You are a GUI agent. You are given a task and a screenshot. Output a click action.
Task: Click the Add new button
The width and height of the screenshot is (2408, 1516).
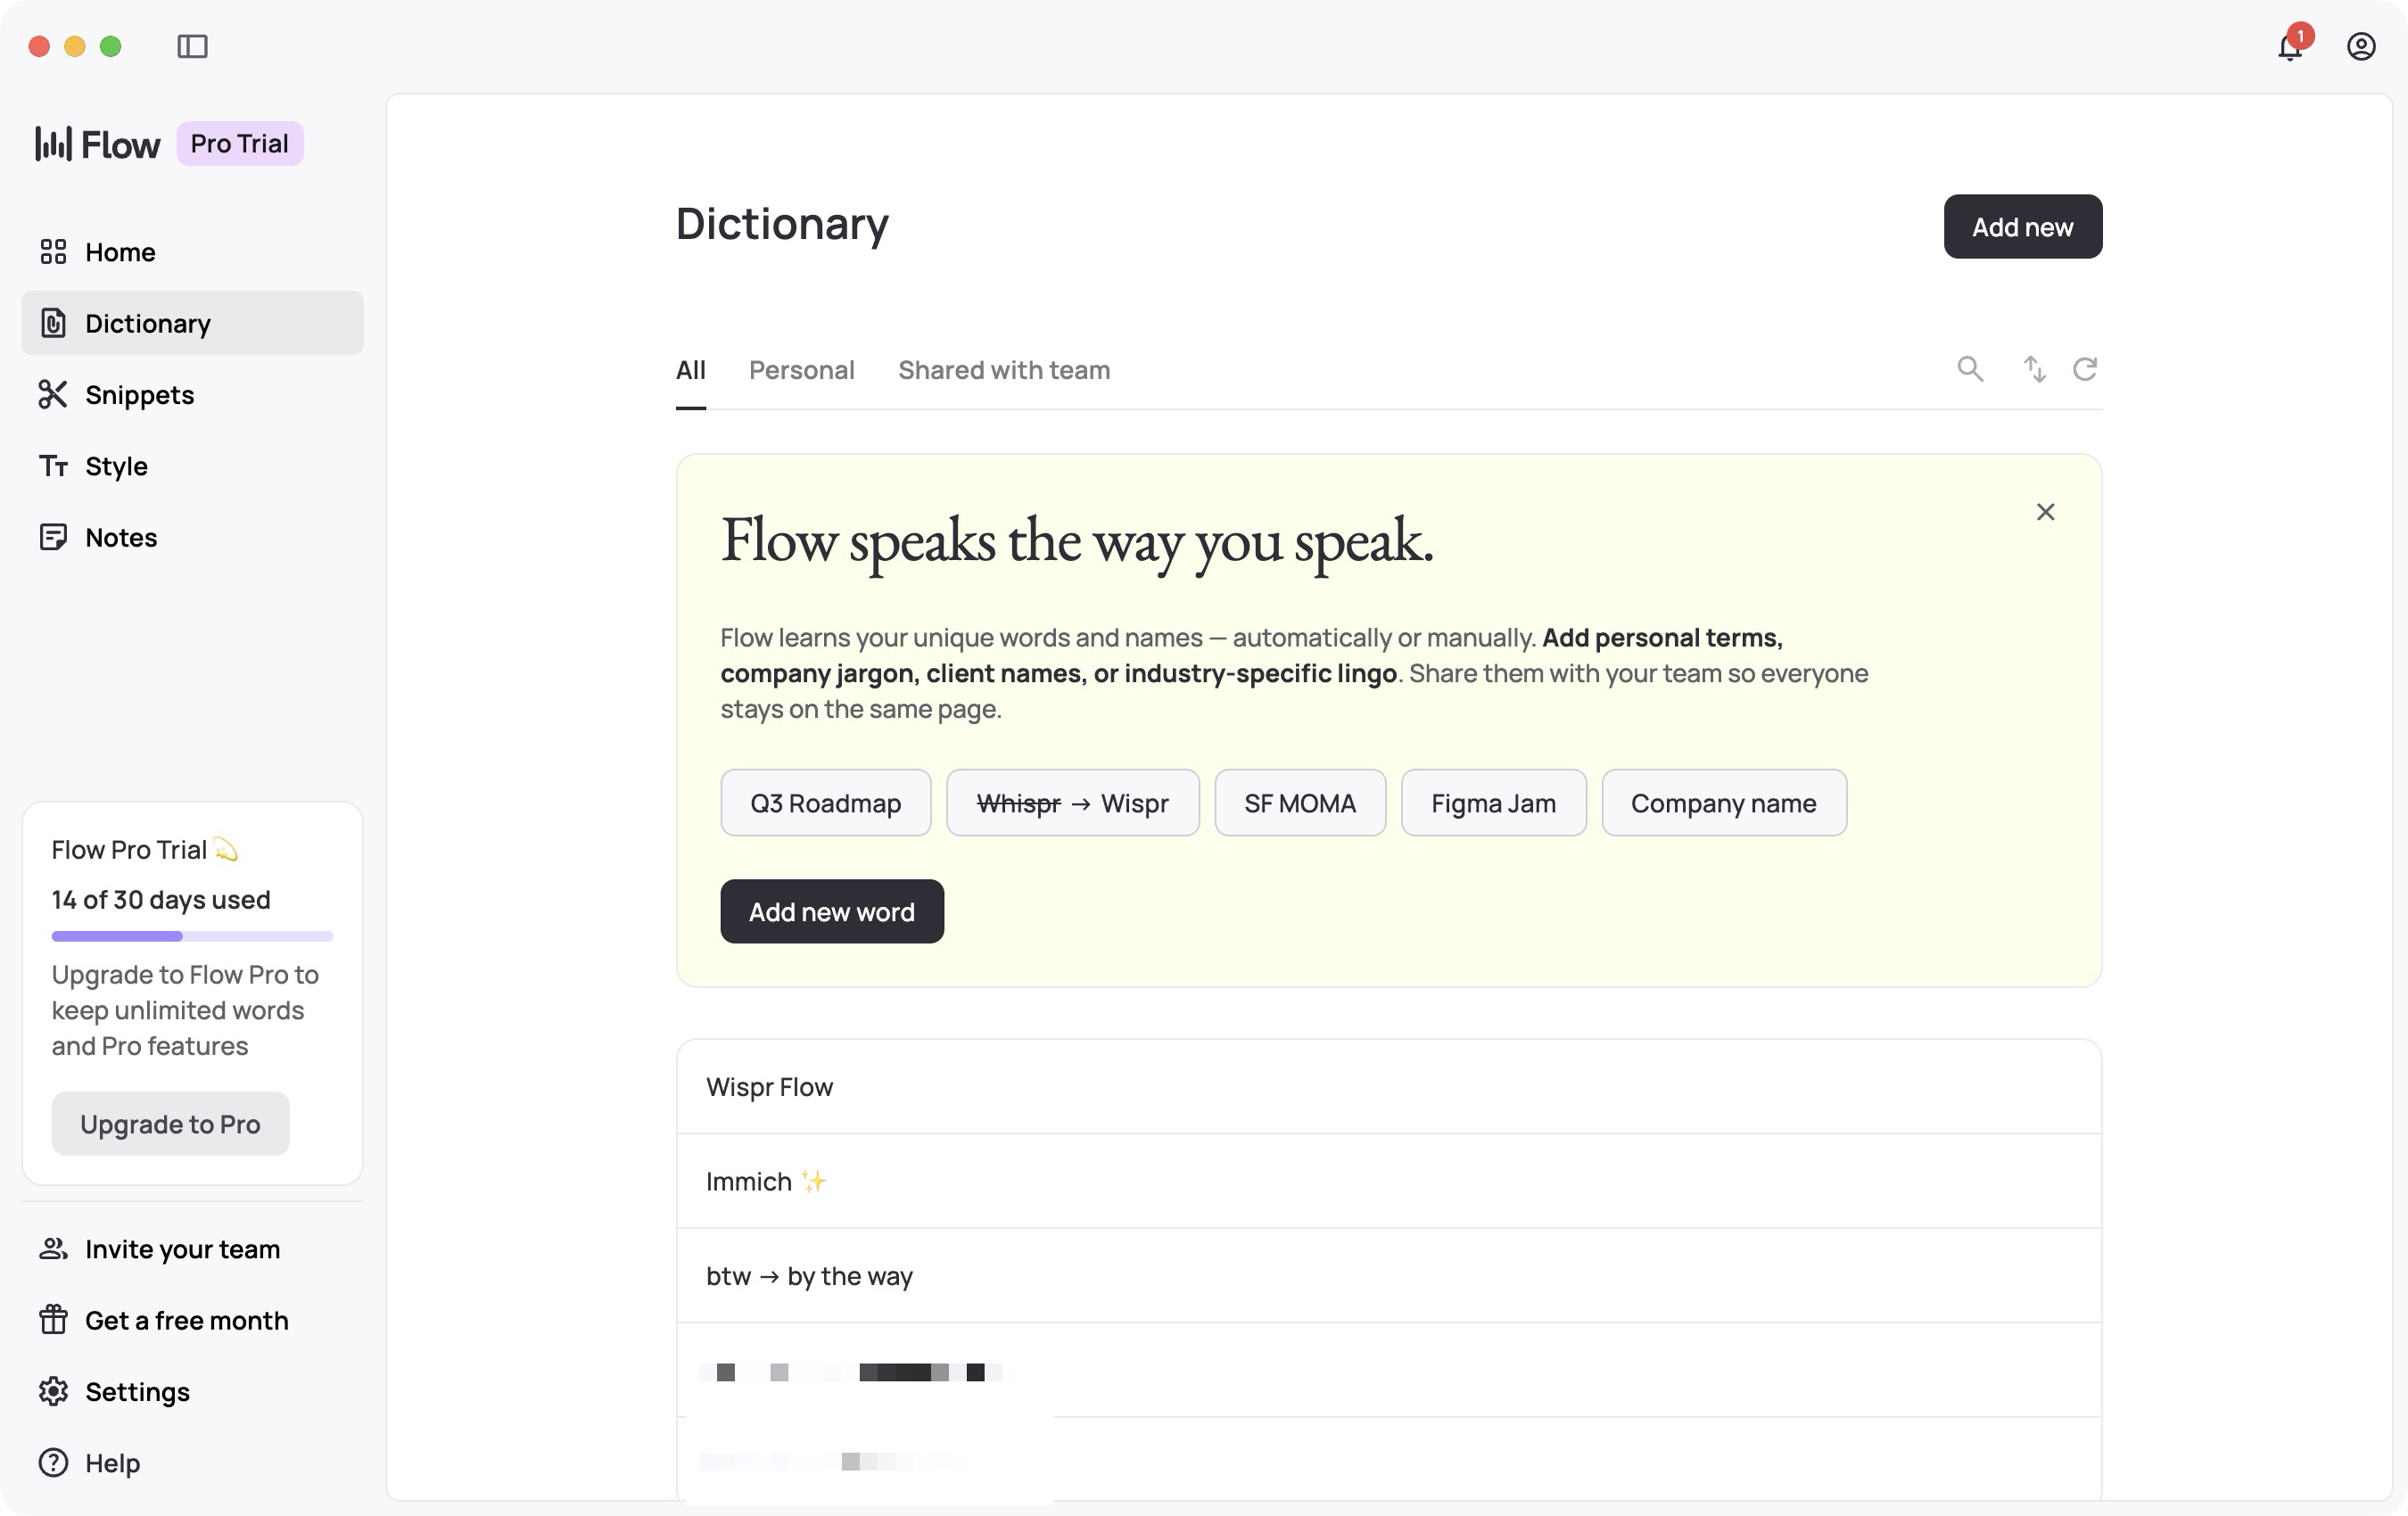(x=2022, y=227)
